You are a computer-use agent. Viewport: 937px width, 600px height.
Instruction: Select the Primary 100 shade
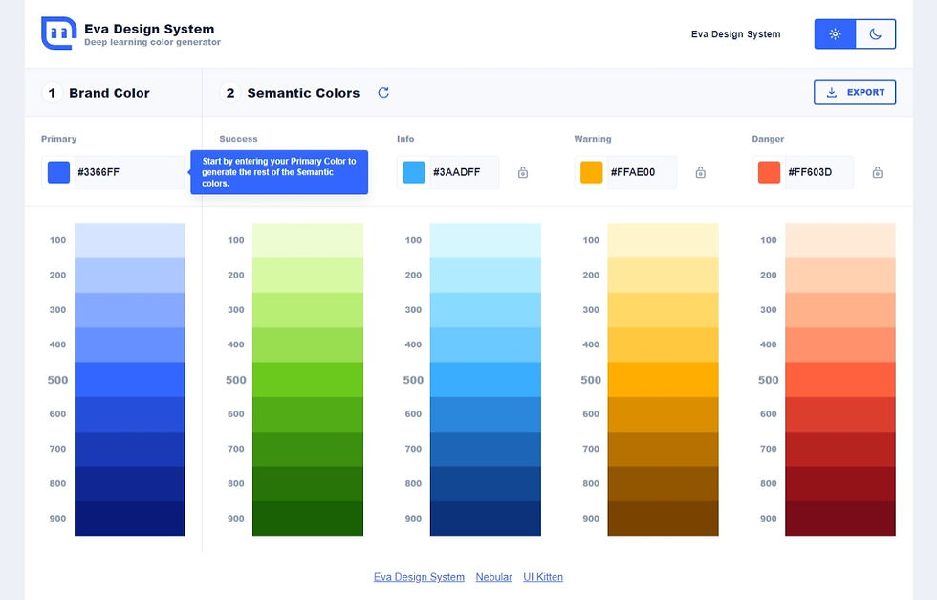tap(130, 240)
